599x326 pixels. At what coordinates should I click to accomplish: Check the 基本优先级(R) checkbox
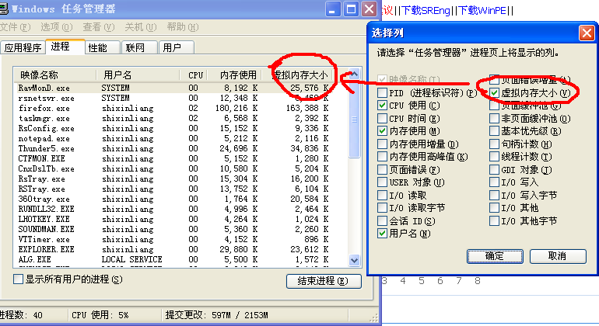pyautogui.click(x=494, y=131)
